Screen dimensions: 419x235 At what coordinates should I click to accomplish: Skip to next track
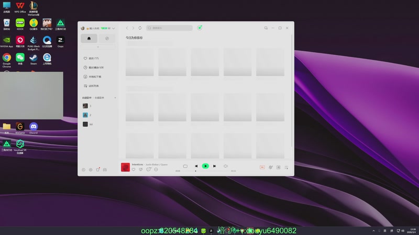(214, 166)
